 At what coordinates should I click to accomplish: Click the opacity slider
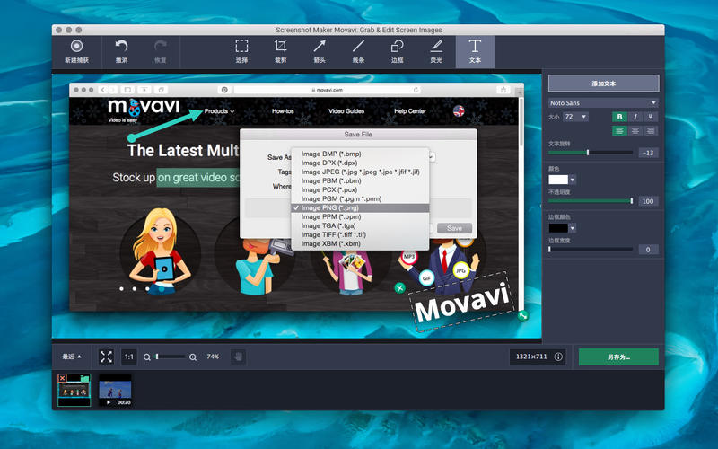591,200
